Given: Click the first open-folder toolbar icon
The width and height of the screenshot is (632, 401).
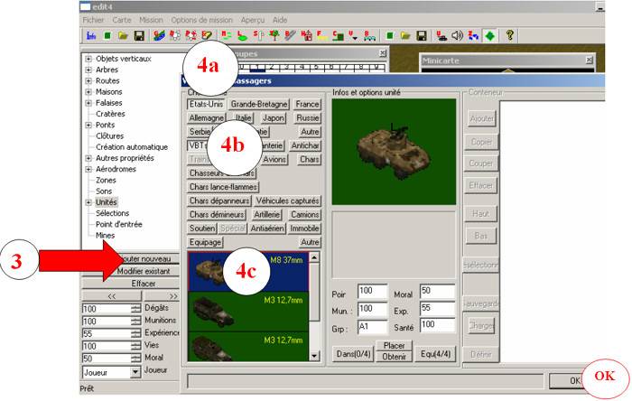Looking at the screenshot, I should [x=123, y=36].
